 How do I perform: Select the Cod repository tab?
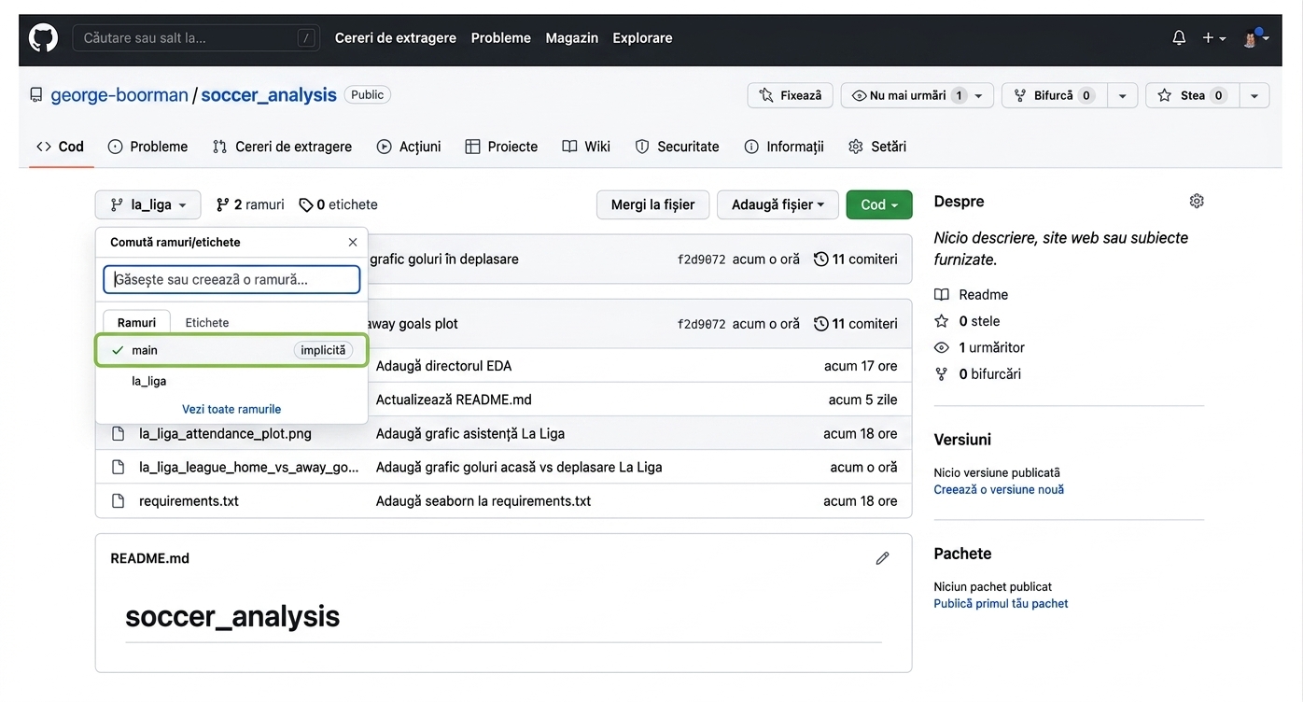click(61, 147)
